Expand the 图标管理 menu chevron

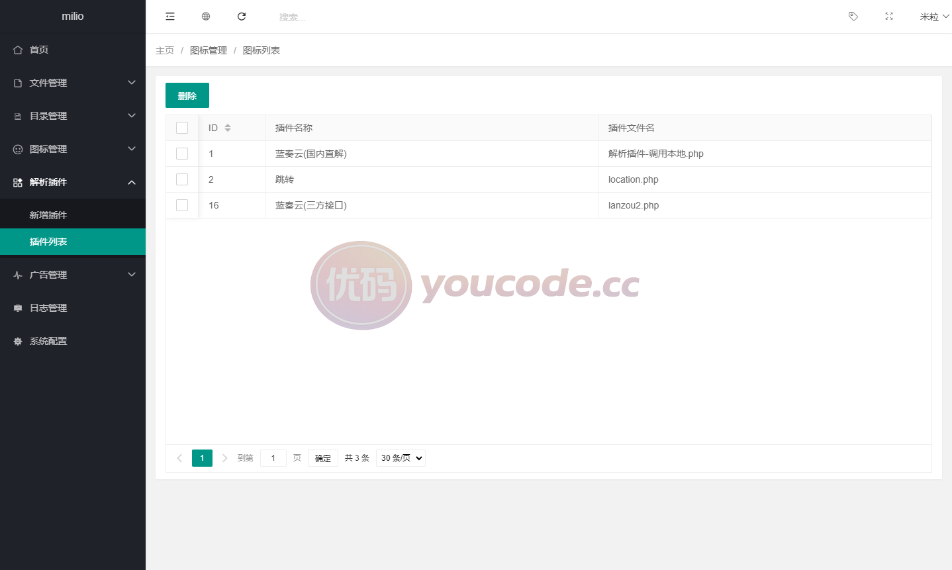[x=132, y=149]
